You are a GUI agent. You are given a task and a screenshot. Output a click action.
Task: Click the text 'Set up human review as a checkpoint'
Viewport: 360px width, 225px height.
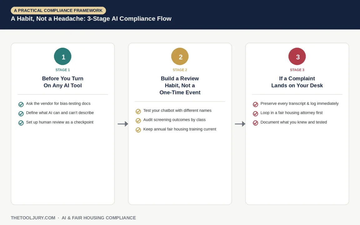pyautogui.click(x=60, y=122)
